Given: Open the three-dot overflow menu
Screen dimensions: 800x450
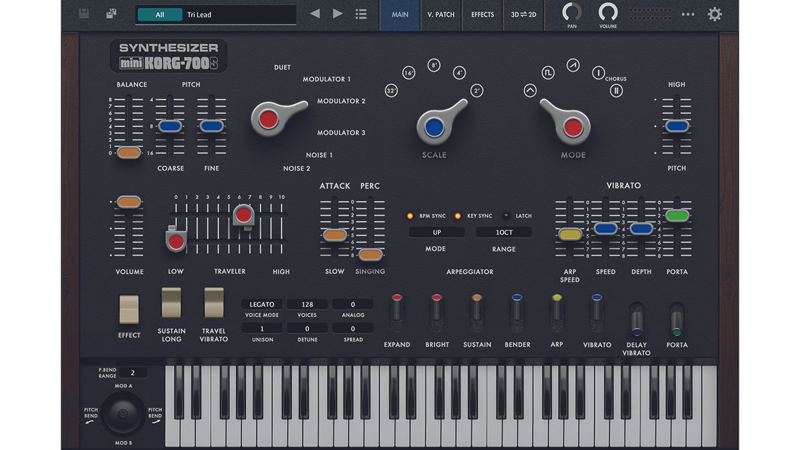Looking at the screenshot, I should (x=688, y=13).
